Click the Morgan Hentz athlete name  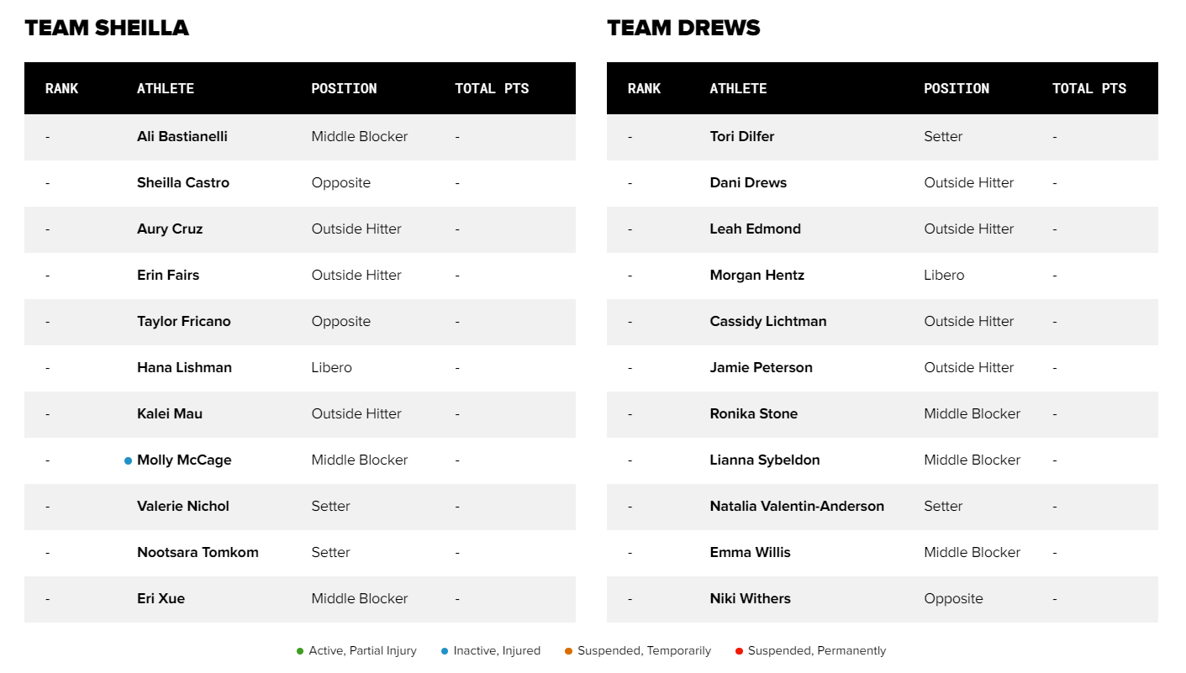[756, 275]
